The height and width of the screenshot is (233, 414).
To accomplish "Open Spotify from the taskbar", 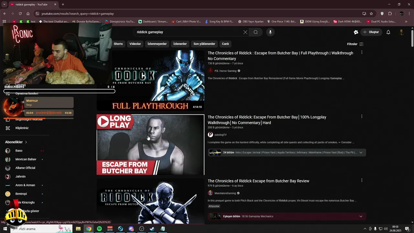I will (99, 229).
